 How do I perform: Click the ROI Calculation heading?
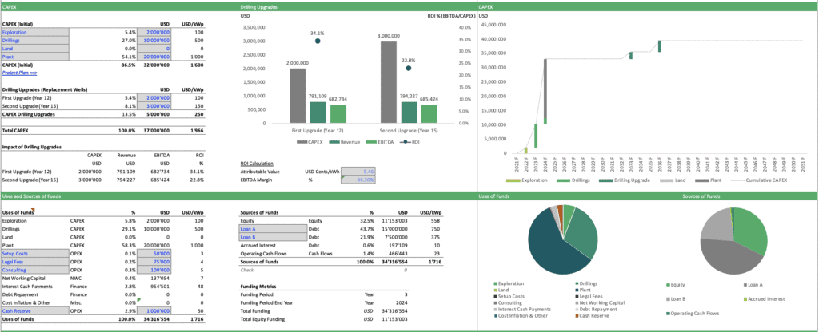257,163
